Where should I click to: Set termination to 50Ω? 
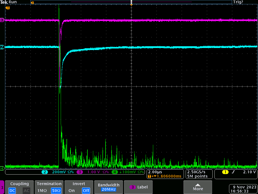click(56, 190)
